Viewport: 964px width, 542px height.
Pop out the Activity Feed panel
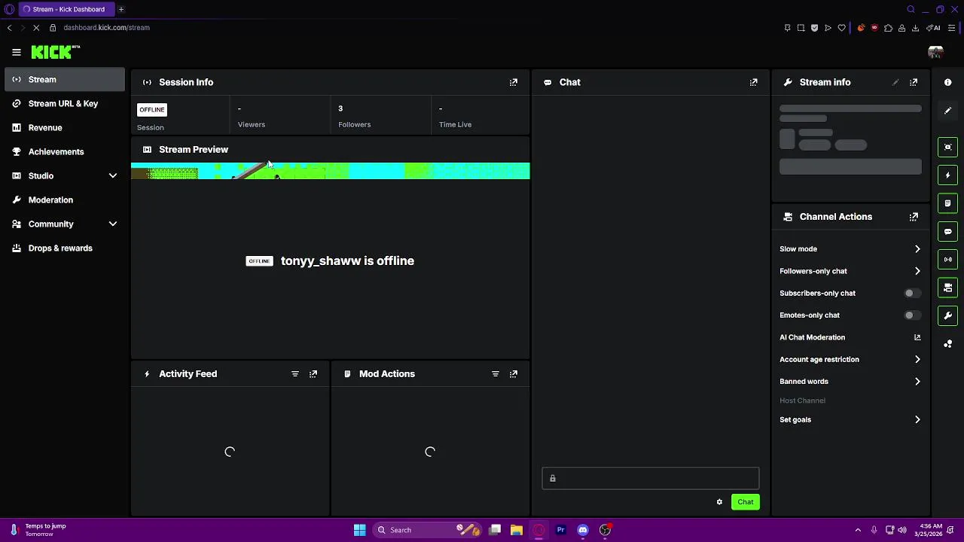[x=313, y=374]
